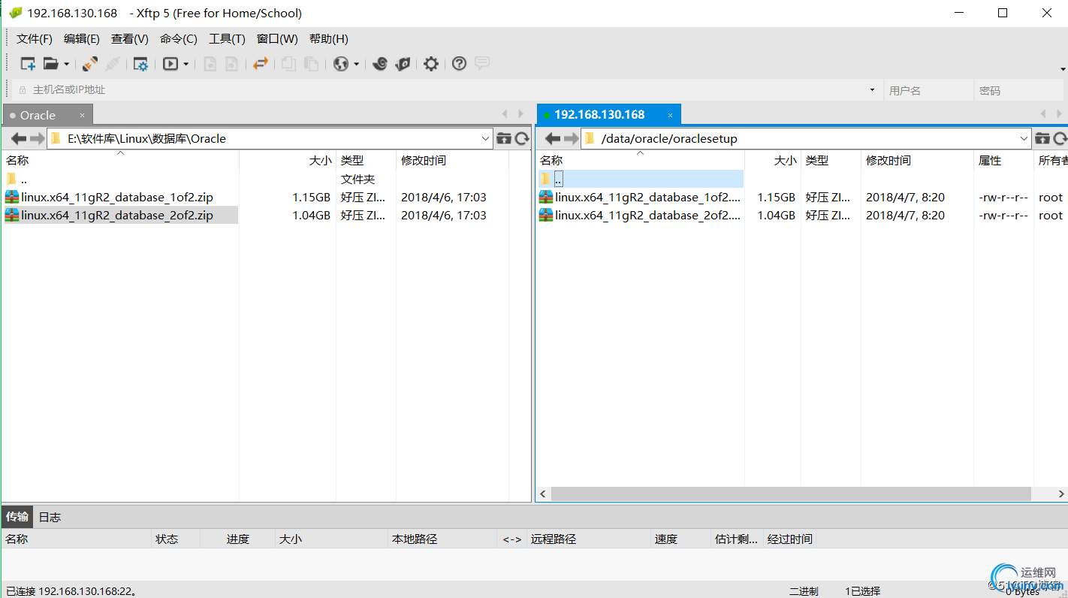
Task: Click the 用户名 username field
Action: [929, 90]
